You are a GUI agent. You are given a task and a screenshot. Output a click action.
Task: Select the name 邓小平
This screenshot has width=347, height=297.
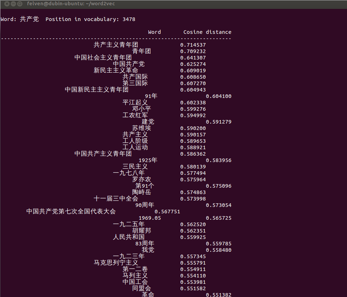coord(141,109)
